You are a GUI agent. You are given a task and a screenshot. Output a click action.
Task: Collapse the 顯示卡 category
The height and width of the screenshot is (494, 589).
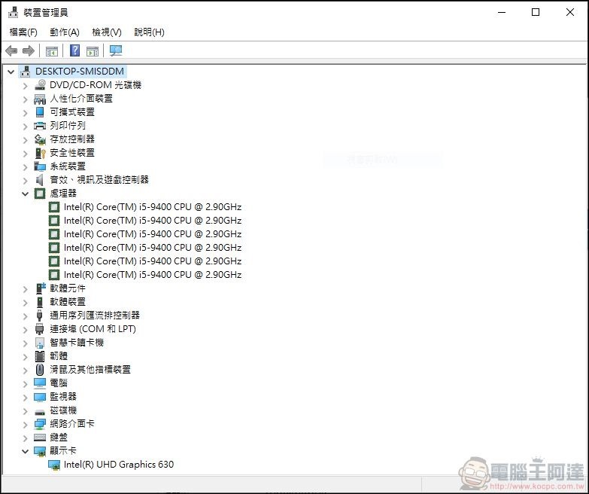tap(25, 451)
